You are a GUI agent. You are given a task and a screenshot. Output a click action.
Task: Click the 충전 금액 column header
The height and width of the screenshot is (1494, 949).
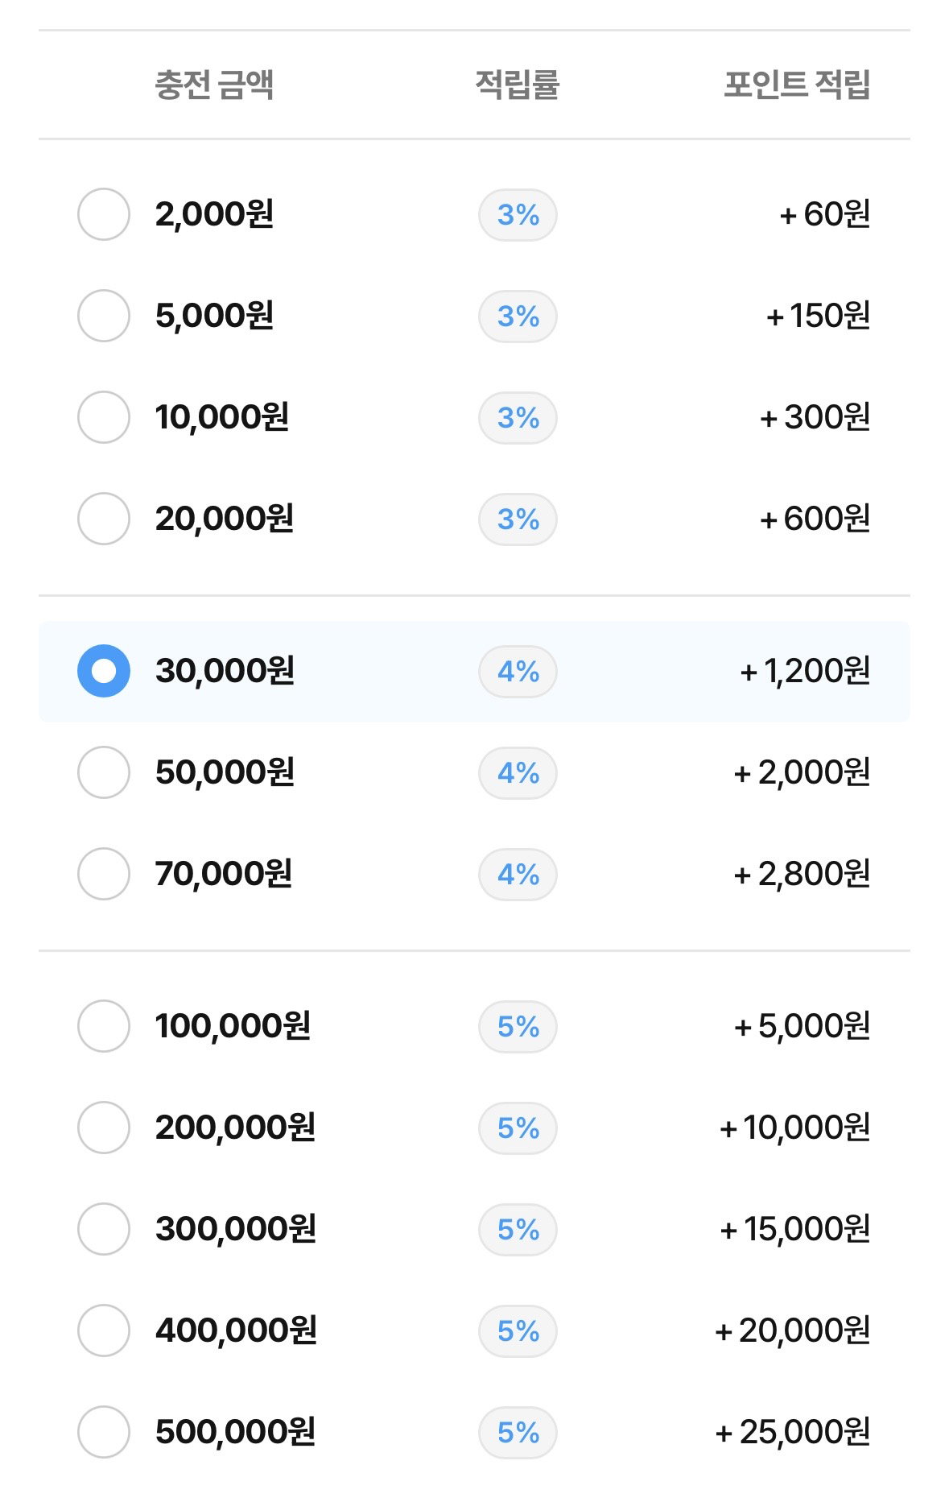(214, 85)
